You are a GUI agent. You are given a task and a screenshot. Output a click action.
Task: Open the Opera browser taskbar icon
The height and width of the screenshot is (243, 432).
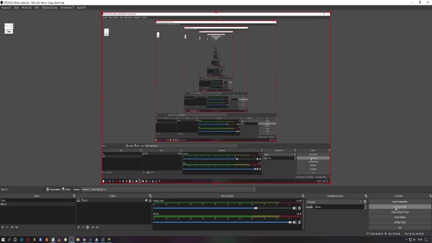click(x=28, y=240)
